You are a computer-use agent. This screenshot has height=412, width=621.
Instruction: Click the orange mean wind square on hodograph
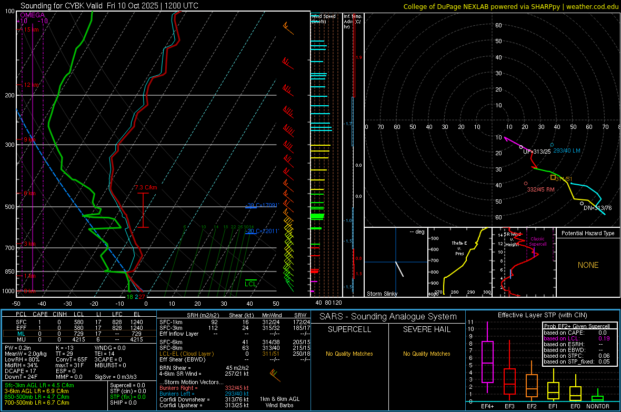pyautogui.click(x=553, y=177)
